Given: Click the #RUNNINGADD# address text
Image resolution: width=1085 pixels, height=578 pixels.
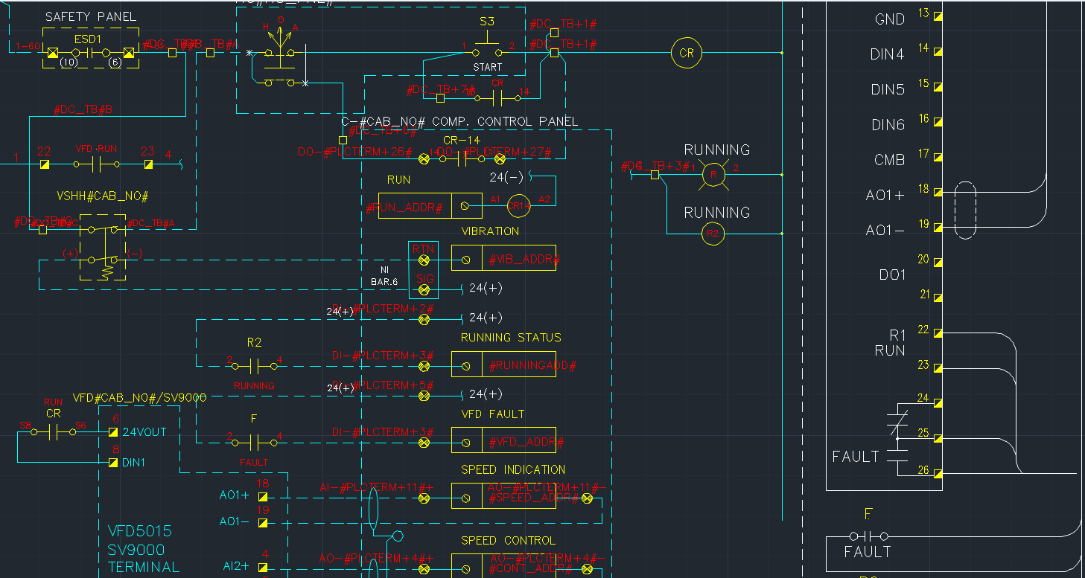Looking at the screenshot, I should [x=532, y=366].
